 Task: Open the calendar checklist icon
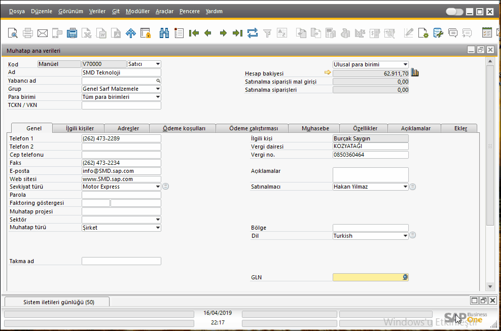(x=487, y=33)
